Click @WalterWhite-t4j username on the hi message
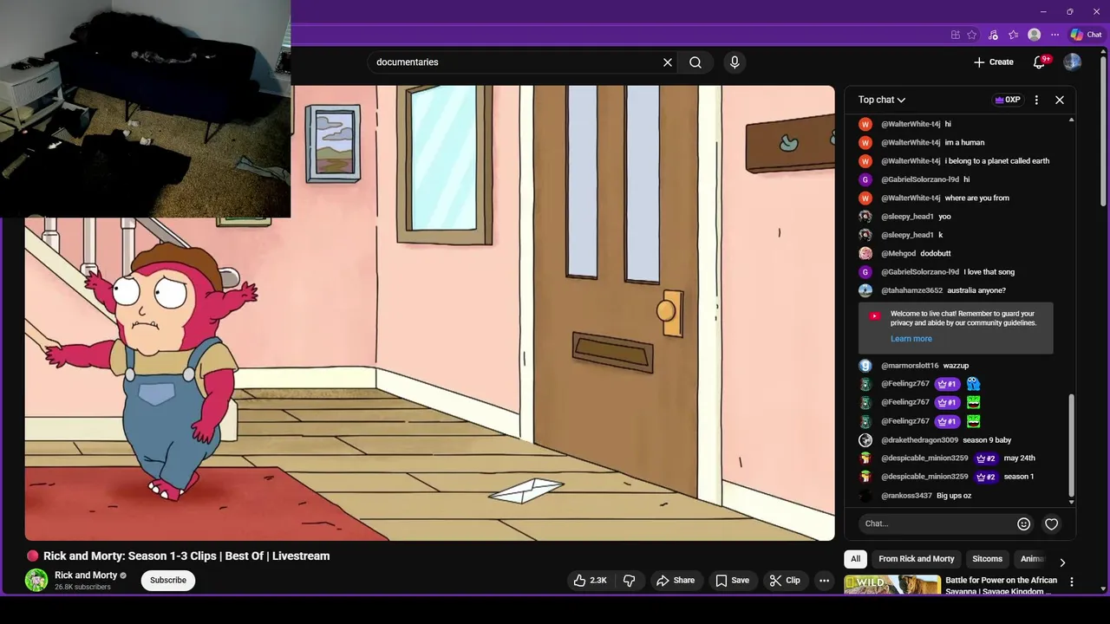The height and width of the screenshot is (624, 1110). tap(911, 124)
